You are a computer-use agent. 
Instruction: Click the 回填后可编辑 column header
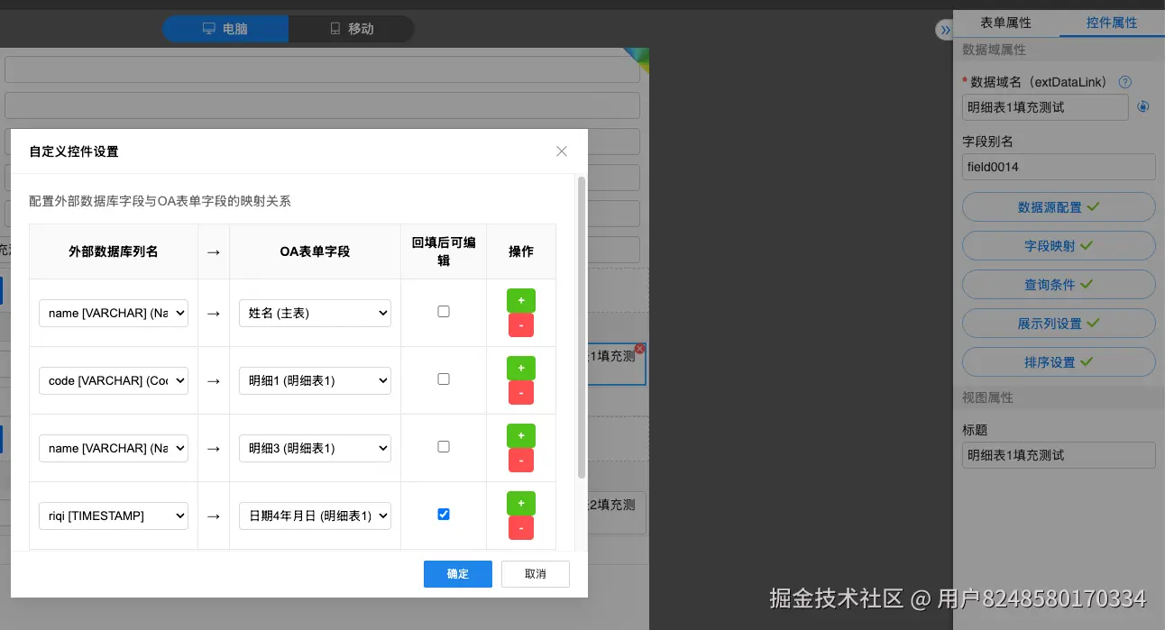coord(444,251)
